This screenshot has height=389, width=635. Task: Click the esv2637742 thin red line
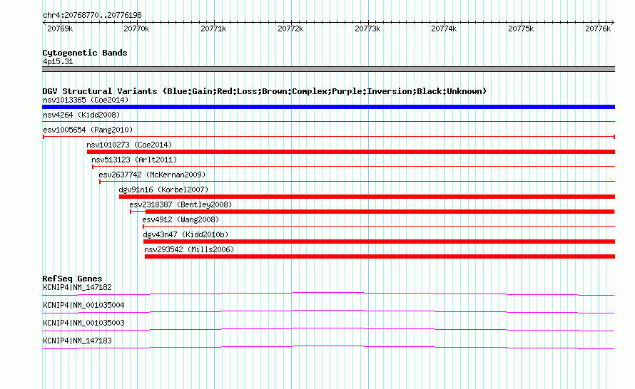coord(357,181)
